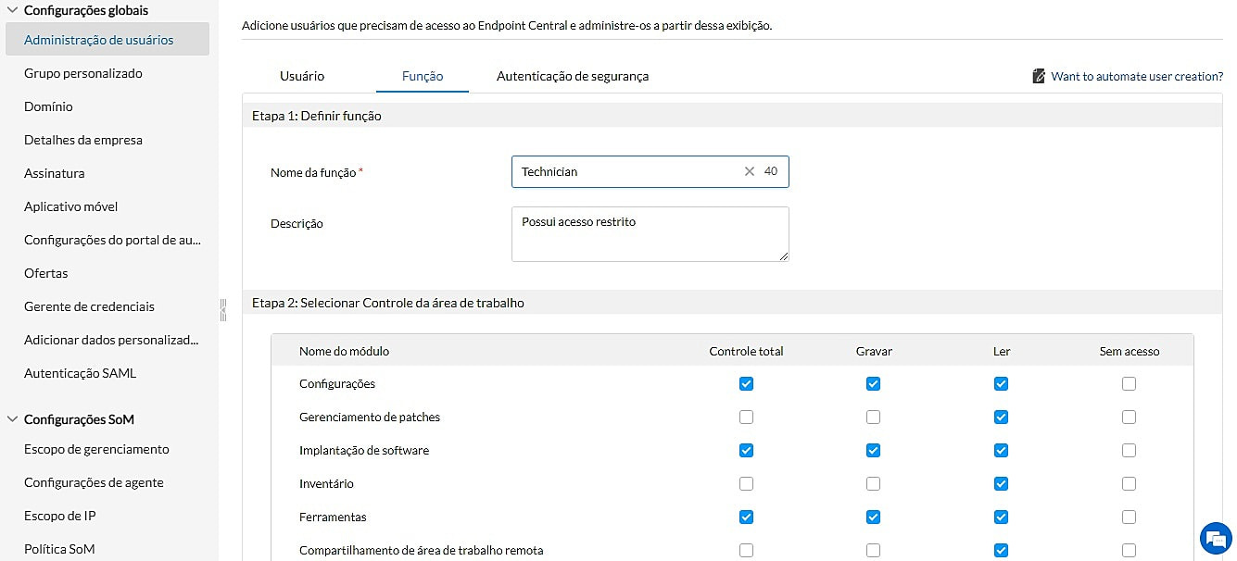Open the live chat bubble icon

[x=1215, y=539]
